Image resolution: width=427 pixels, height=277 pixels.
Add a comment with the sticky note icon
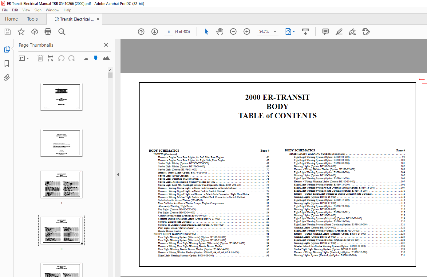(326, 32)
